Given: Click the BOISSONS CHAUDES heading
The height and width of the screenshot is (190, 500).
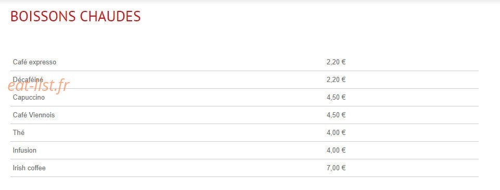Looking at the screenshot, I should tap(75, 17).
